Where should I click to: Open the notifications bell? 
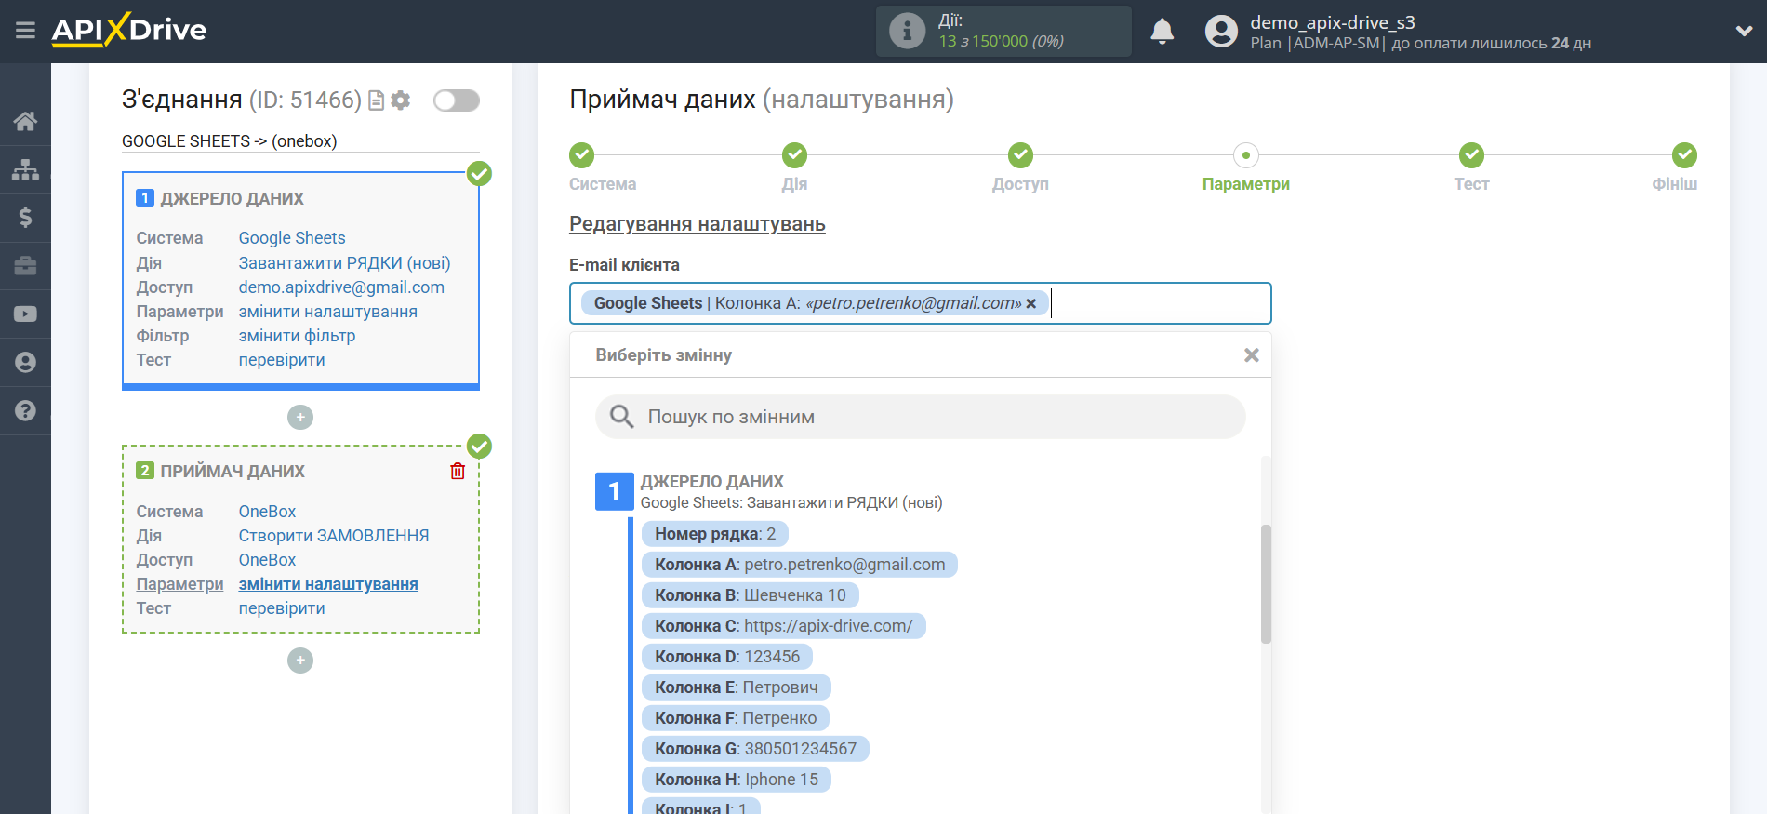pos(1162,32)
